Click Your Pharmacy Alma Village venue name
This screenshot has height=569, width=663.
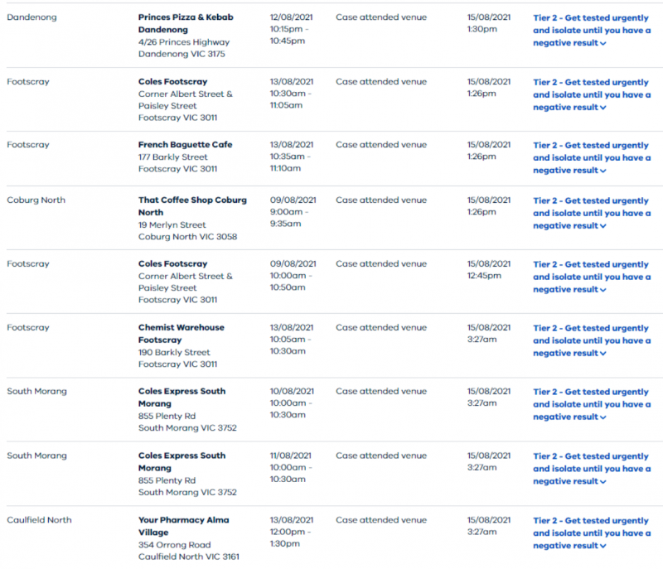[x=183, y=526]
